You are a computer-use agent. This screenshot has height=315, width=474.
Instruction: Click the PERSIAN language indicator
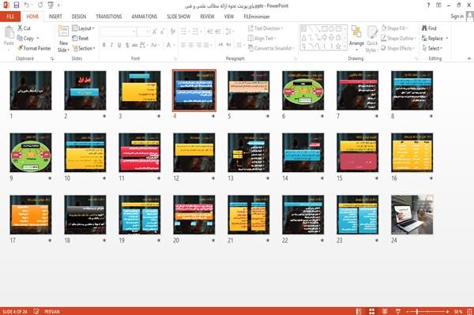coord(52,311)
